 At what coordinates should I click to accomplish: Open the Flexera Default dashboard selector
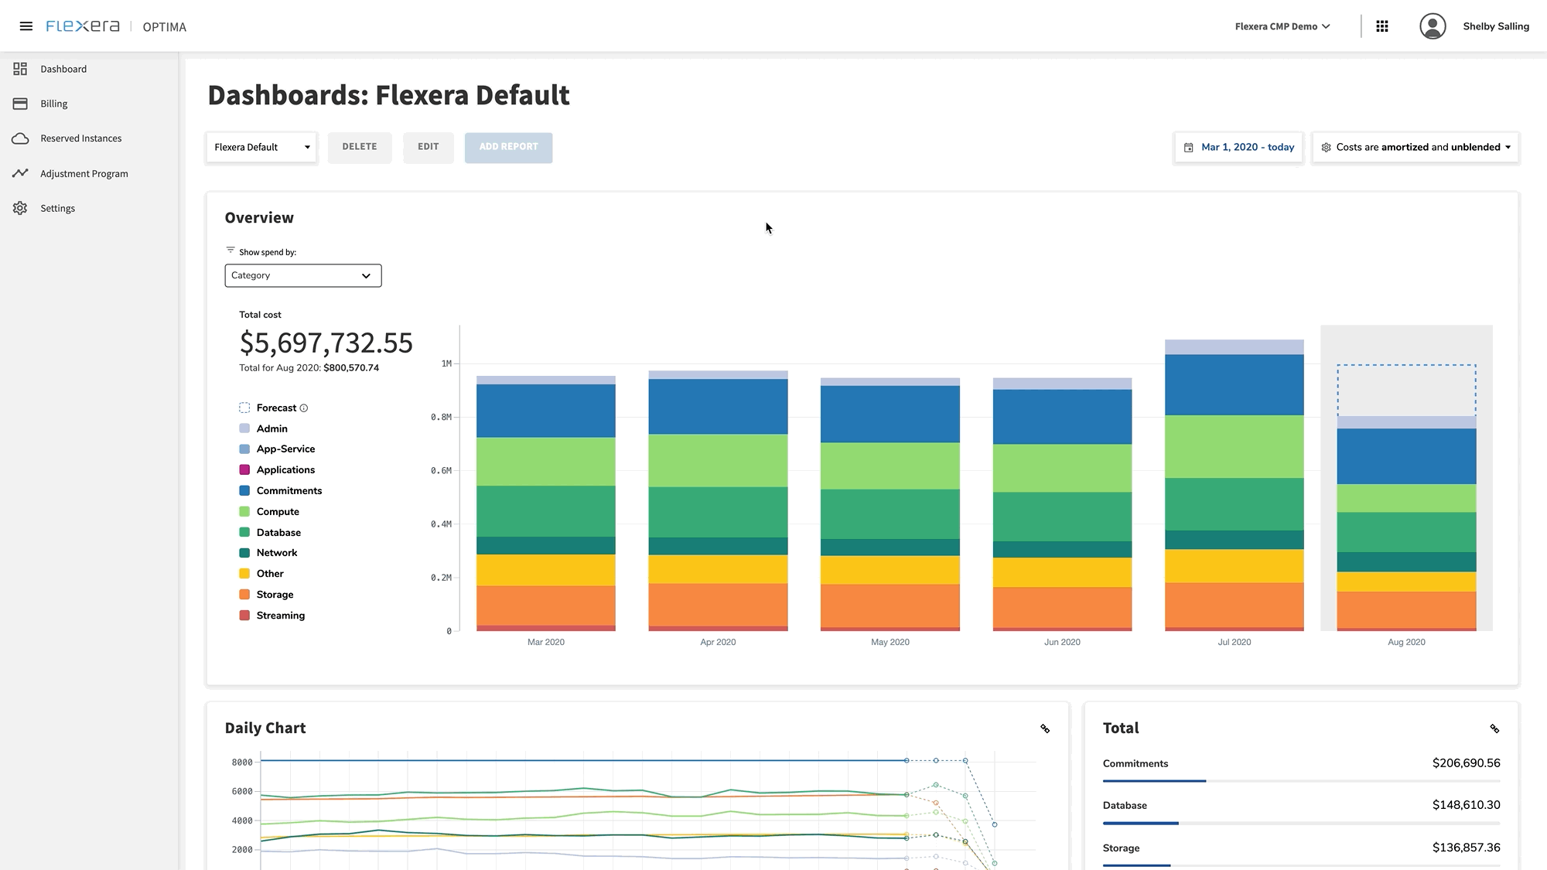pos(261,147)
